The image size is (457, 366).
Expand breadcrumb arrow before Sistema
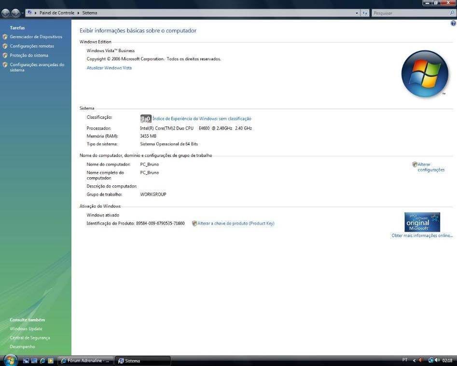click(x=78, y=13)
